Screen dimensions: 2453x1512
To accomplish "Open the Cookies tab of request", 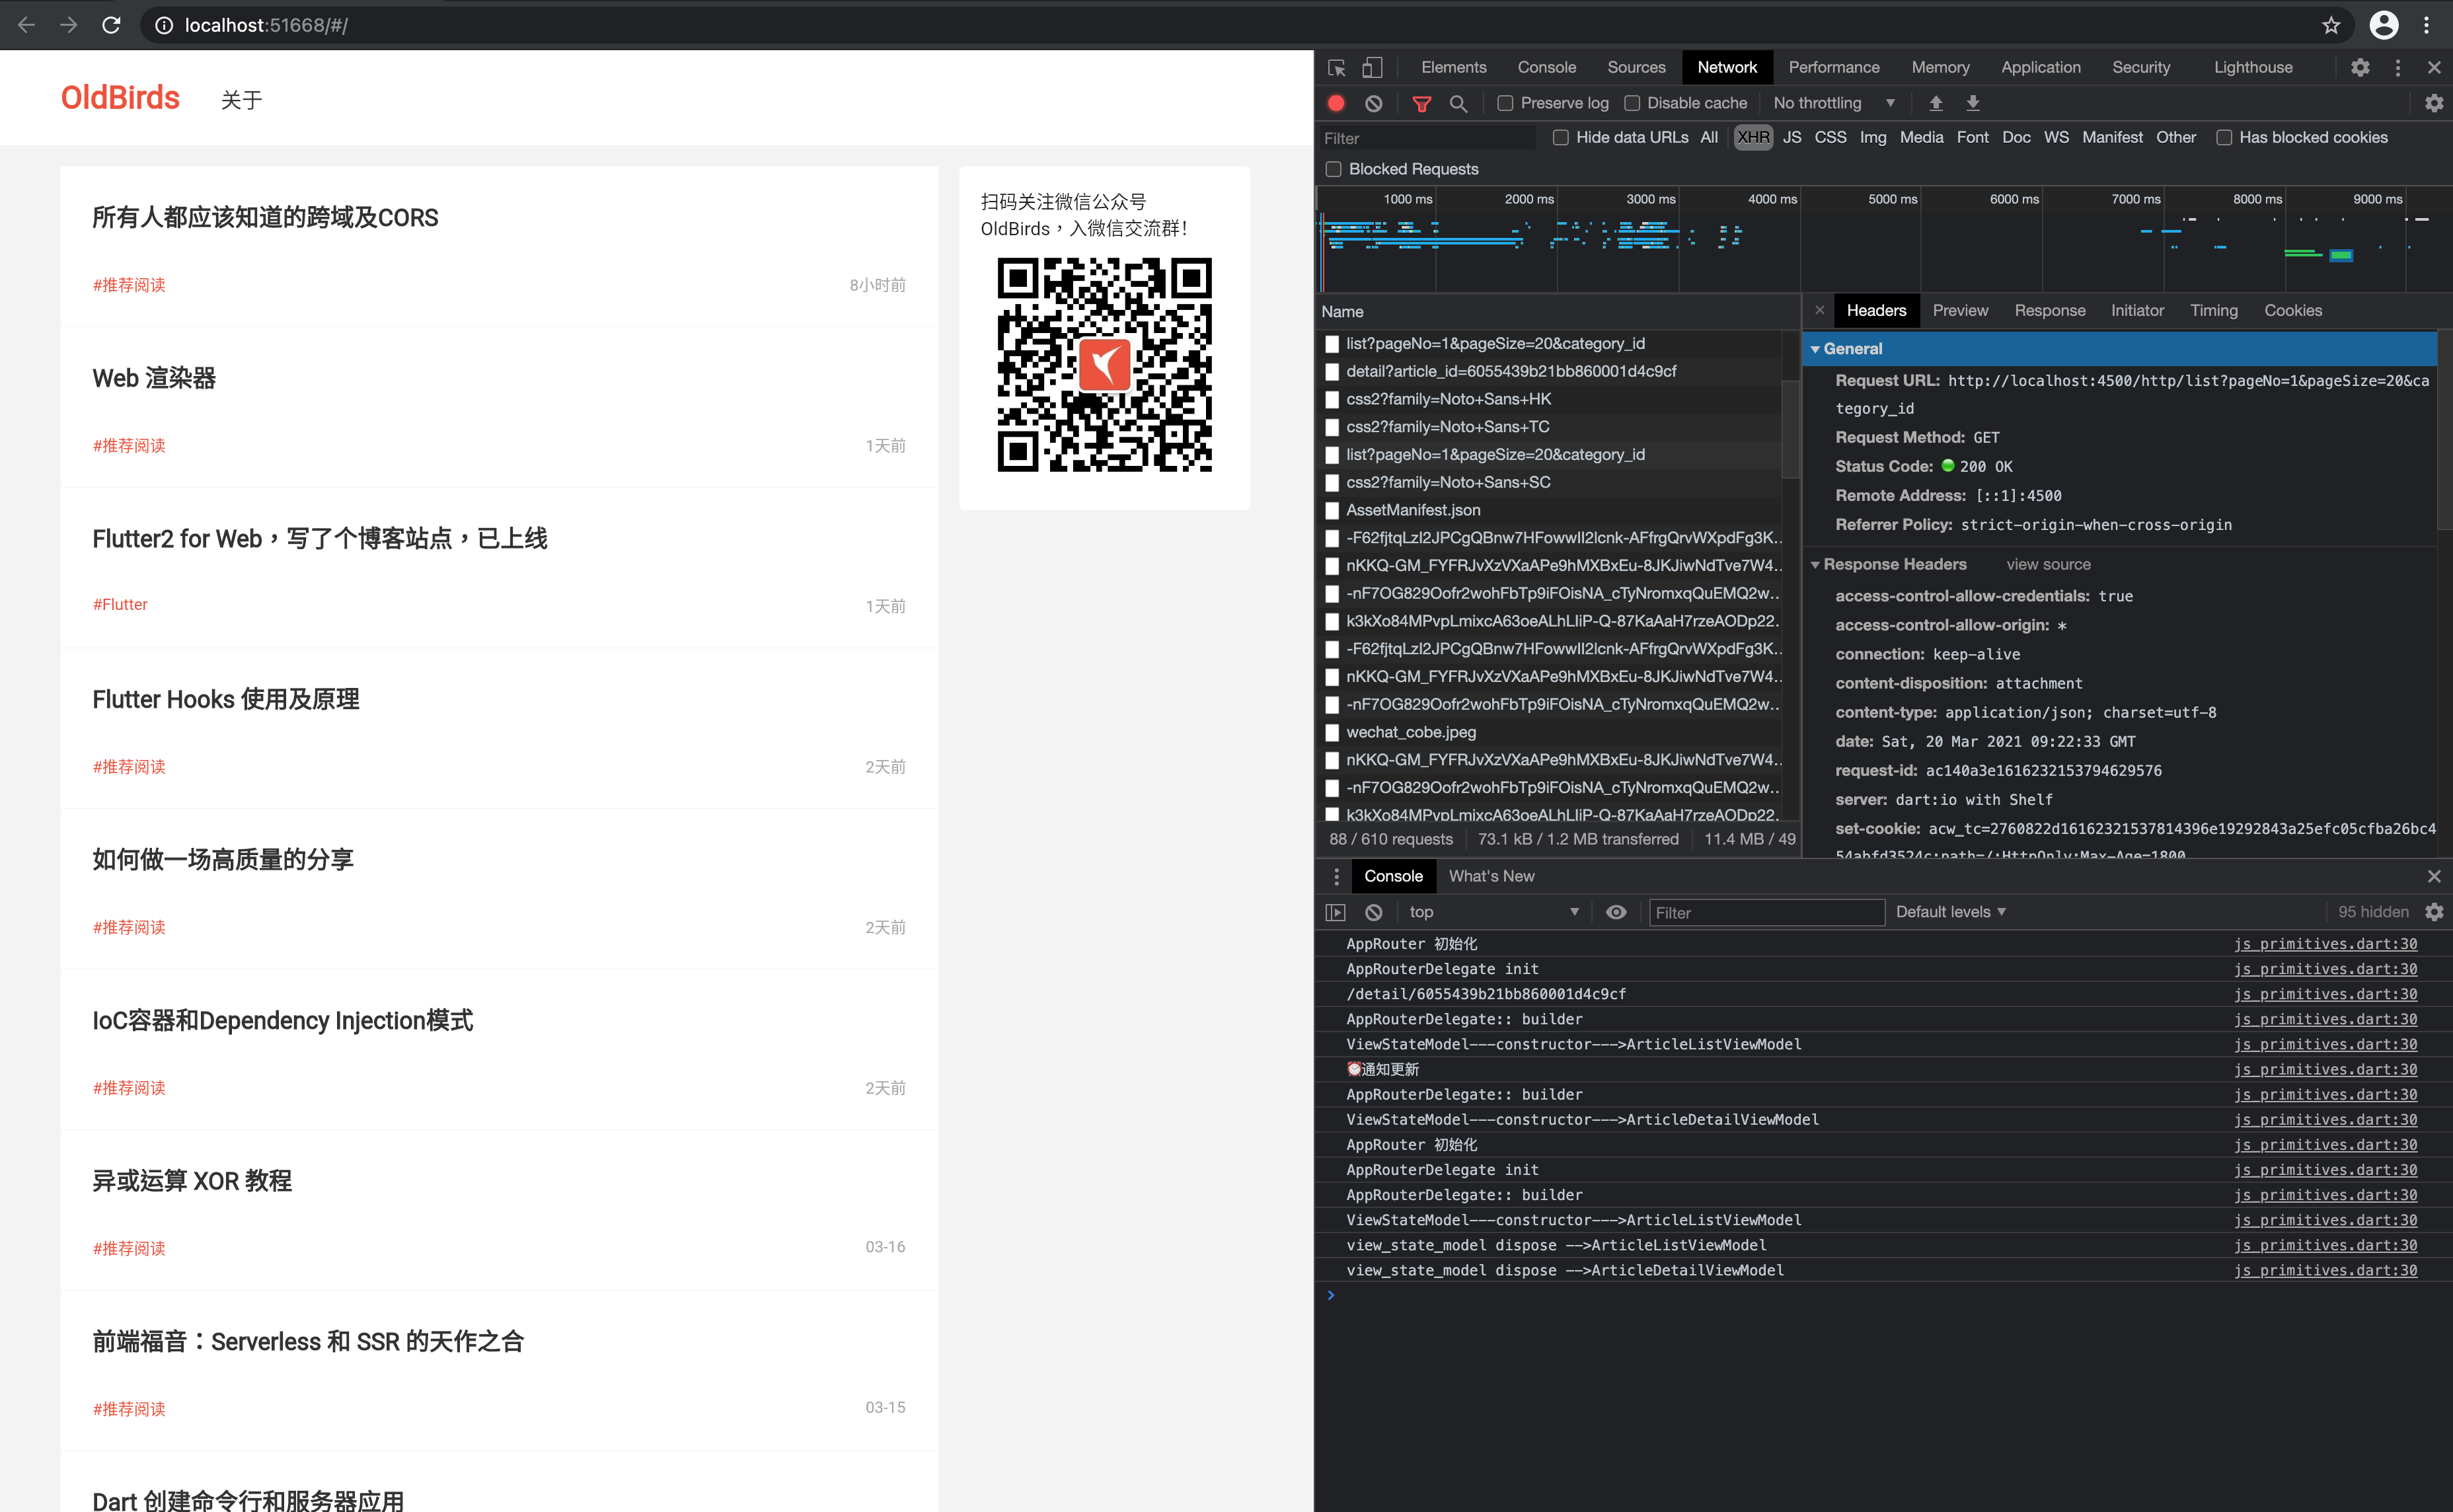I will 2292,310.
